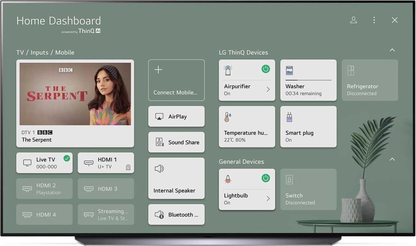Screen dimensions: 416x246
Task: Click the 'General Devices' heading
Action: 241,161
